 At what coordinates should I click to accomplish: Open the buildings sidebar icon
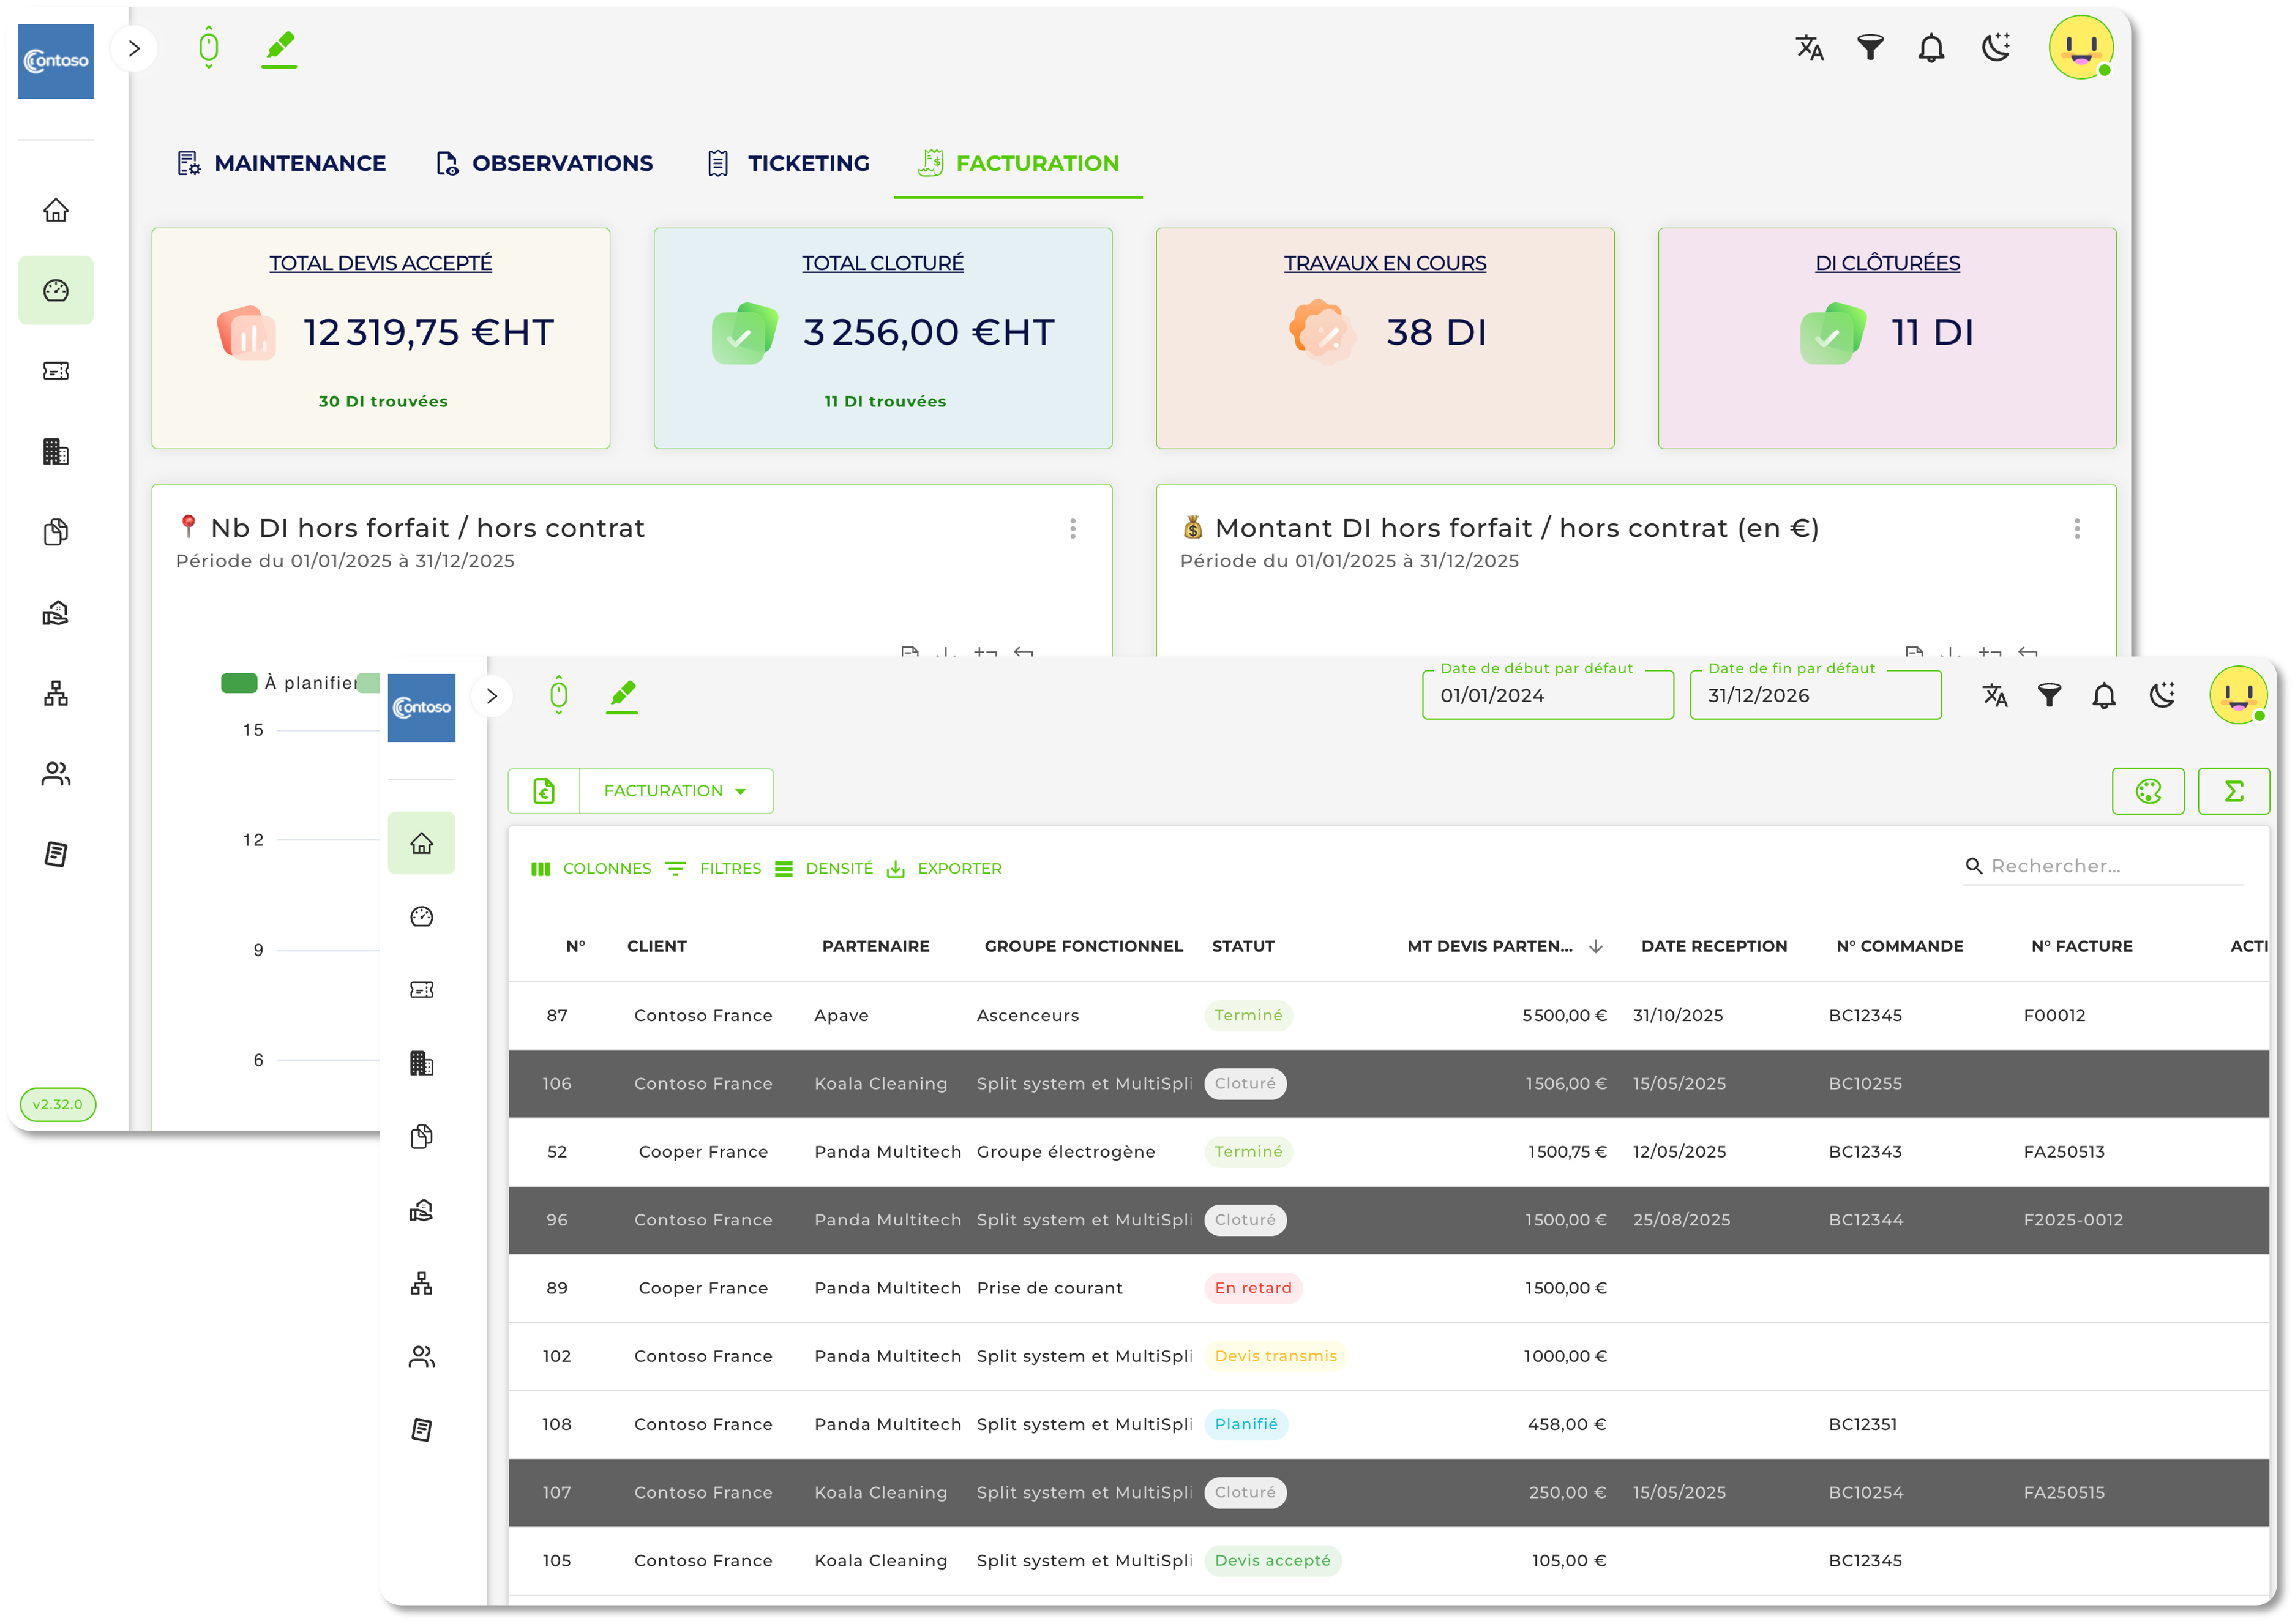coord(56,451)
